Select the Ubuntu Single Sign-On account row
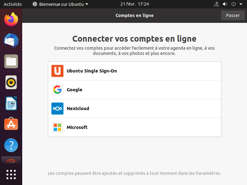Image resolution: width=247 pixels, height=185 pixels. click(135, 71)
